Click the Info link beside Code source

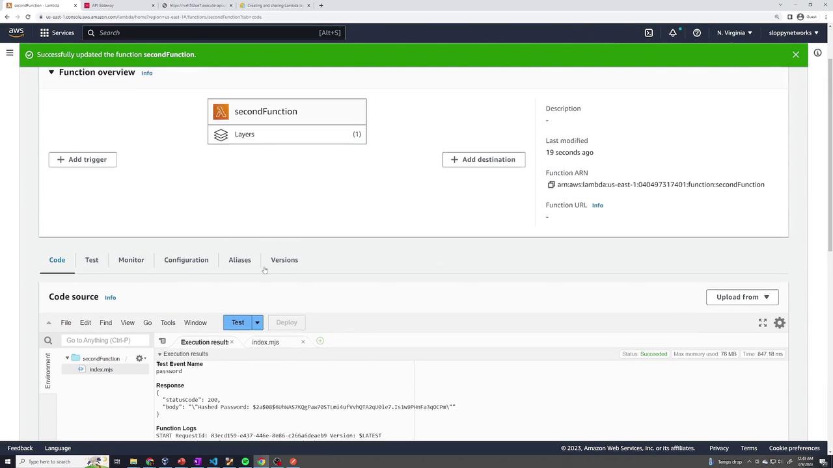111,298
